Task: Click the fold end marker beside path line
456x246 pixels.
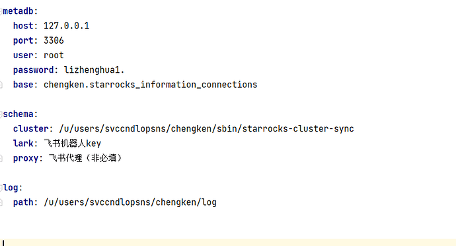Action: (1, 202)
